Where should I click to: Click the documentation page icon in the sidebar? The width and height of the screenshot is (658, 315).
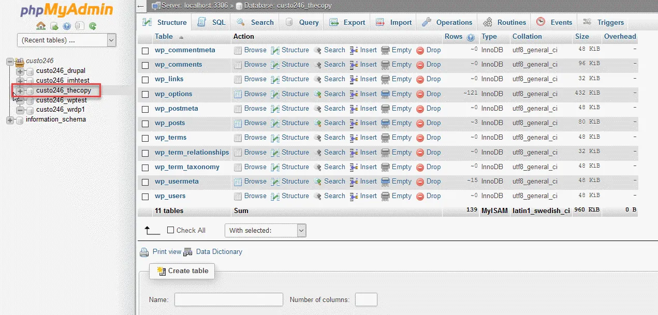tap(79, 26)
